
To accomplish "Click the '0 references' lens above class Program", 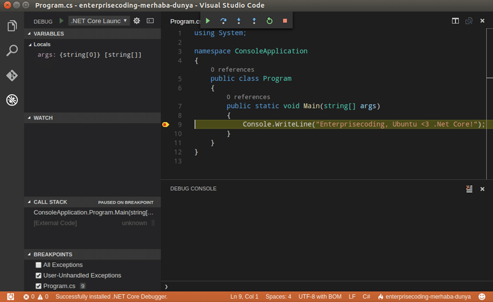I will click(232, 69).
